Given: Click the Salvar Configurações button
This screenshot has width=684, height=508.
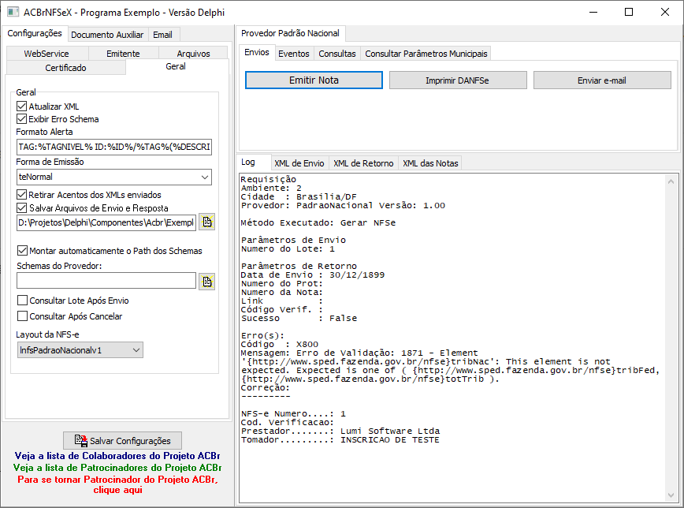Looking at the screenshot, I should pos(123,440).
